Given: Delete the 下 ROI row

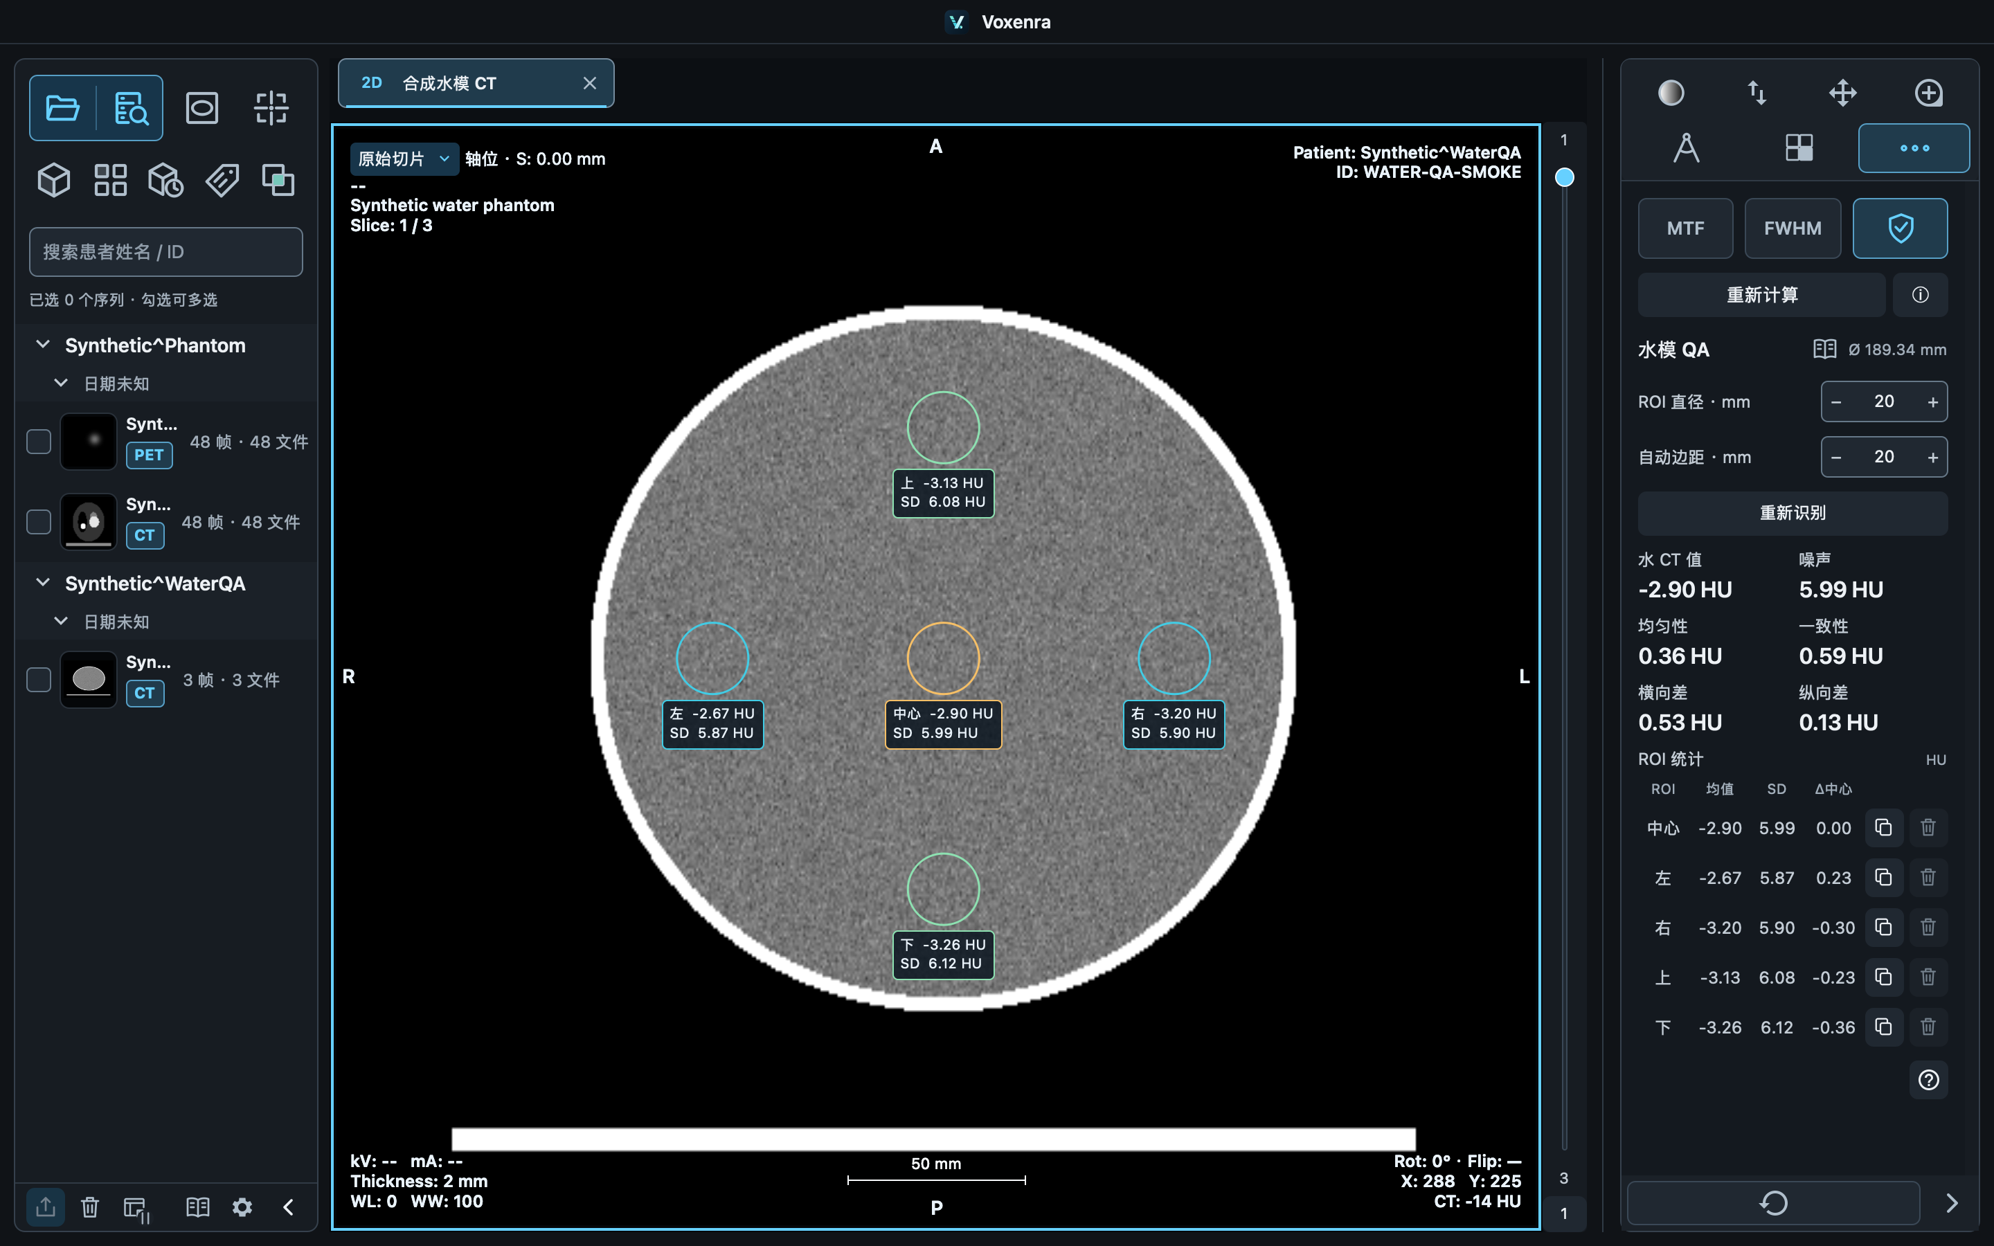Looking at the screenshot, I should click(x=1928, y=1027).
